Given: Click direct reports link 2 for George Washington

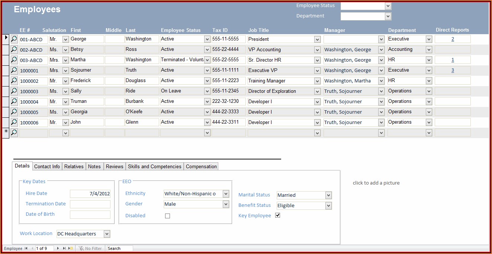Looking at the screenshot, I should (x=453, y=39).
